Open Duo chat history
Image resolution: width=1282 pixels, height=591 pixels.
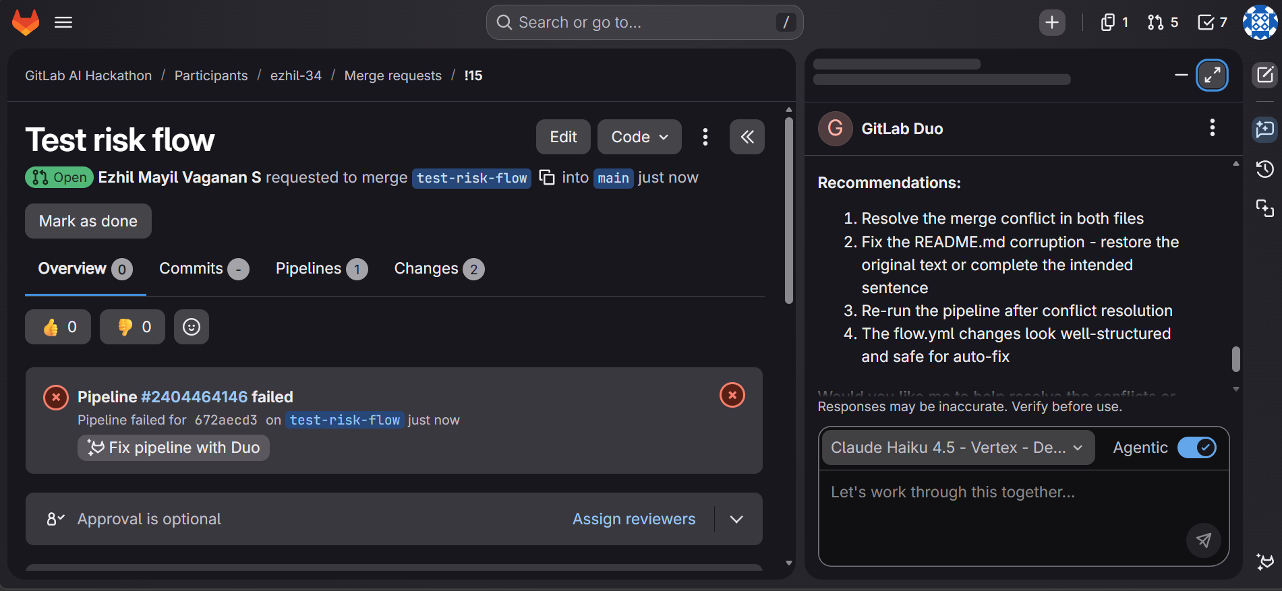coord(1265,168)
